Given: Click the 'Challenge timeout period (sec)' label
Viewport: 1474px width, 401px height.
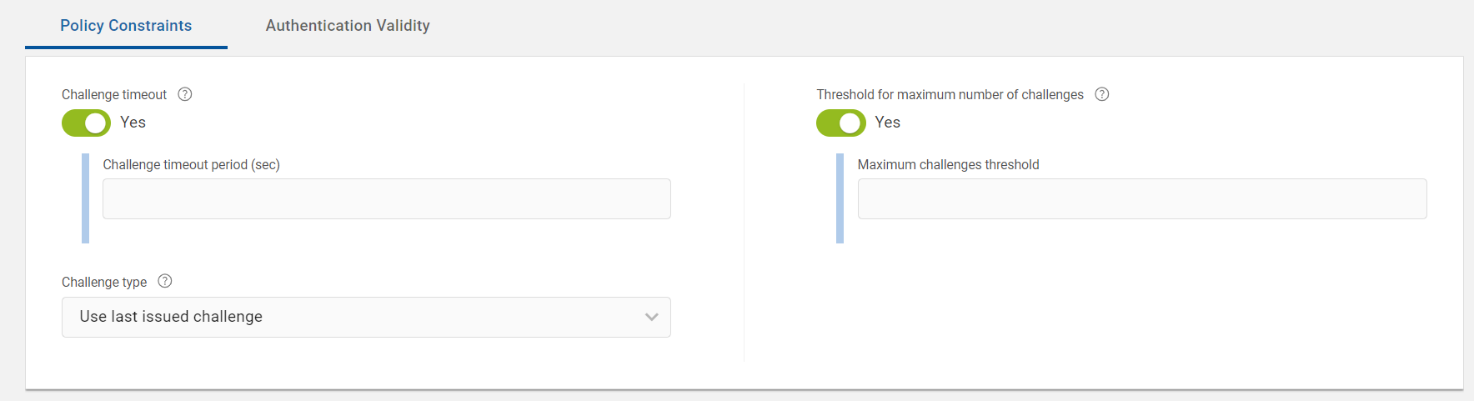Looking at the screenshot, I should [191, 165].
